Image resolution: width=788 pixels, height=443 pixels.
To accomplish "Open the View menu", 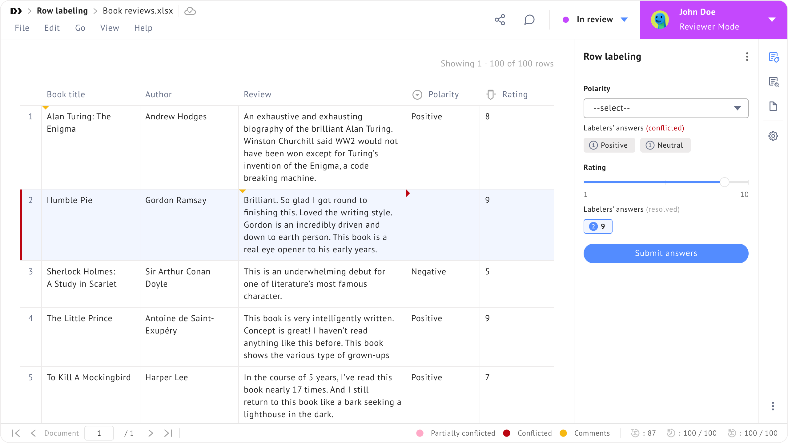I will click(110, 28).
